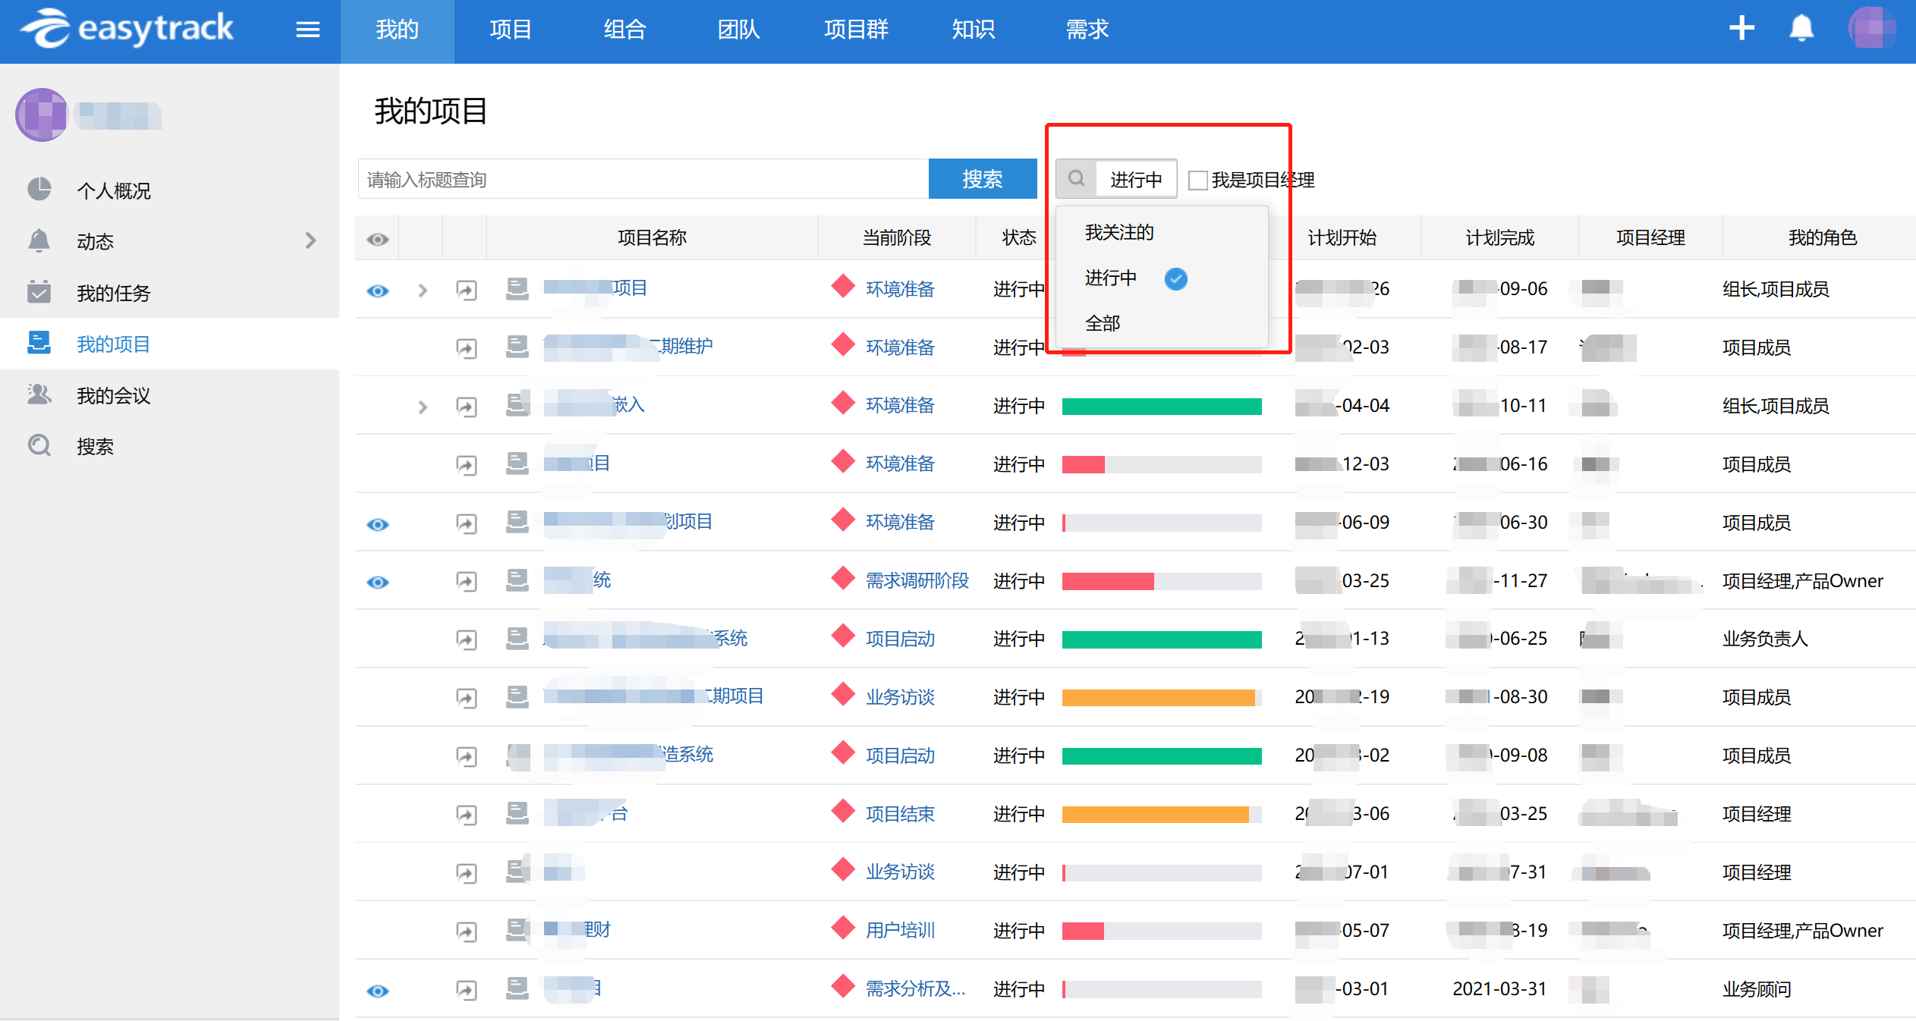Open 个人概况 pie chart sidebar item
The image size is (1916, 1021).
coord(112,190)
